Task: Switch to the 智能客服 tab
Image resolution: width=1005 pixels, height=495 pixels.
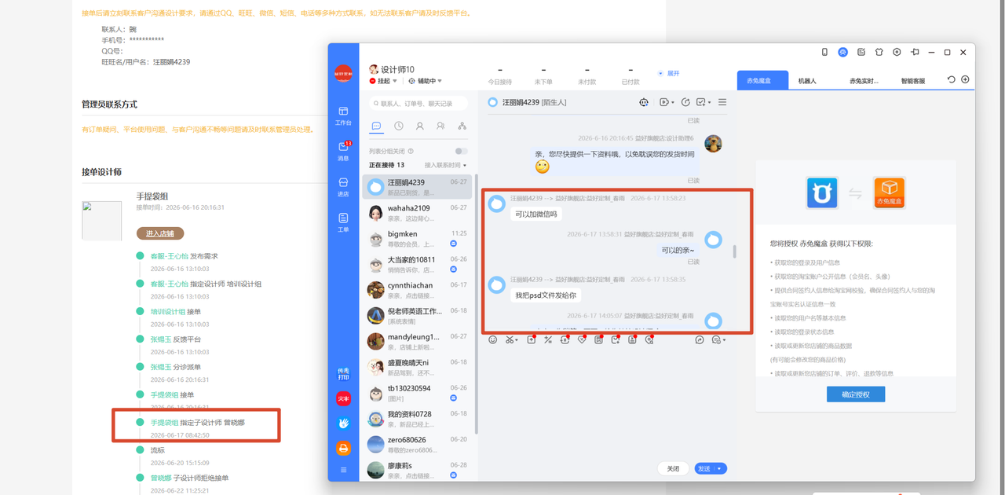Action: (x=913, y=80)
